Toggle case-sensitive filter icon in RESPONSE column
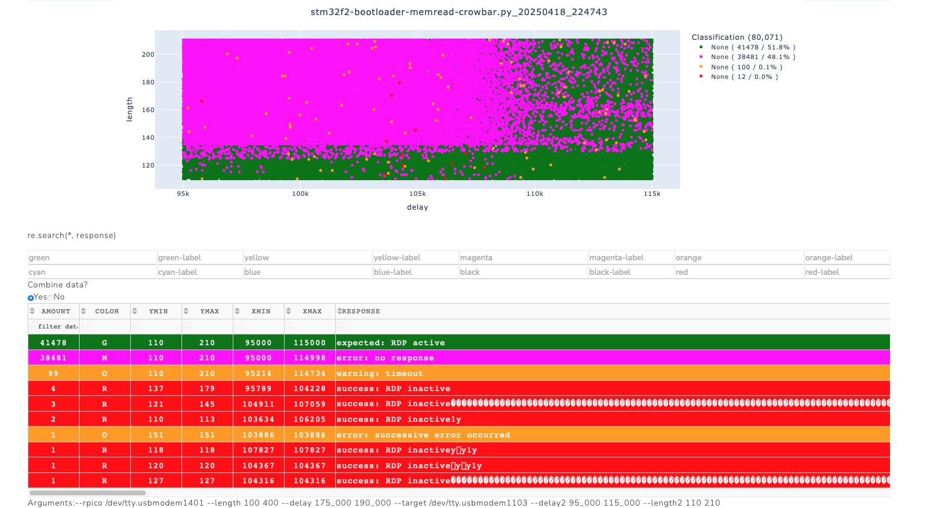The width and height of the screenshot is (928, 508). pyautogui.click(x=341, y=327)
